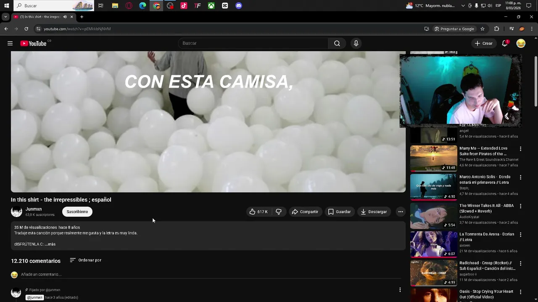Screen dimensions: 538x302
Task: Open Xbox app from the taskbar
Action: coord(211,6)
